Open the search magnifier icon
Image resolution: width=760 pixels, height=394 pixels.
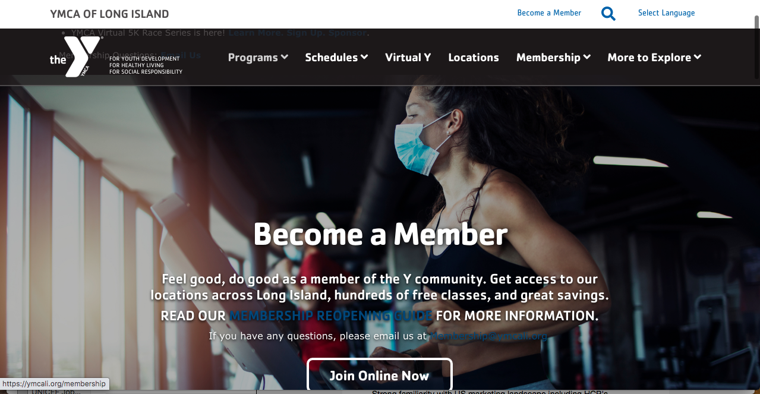608,13
